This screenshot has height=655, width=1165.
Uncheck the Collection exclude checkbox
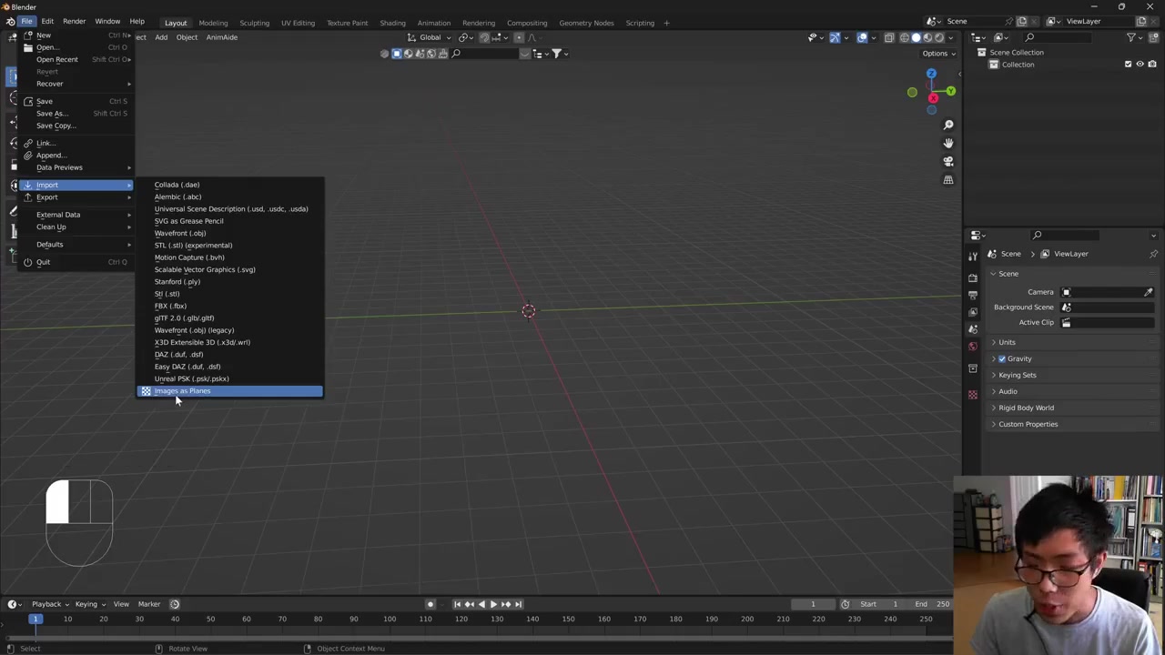[x=1129, y=65]
